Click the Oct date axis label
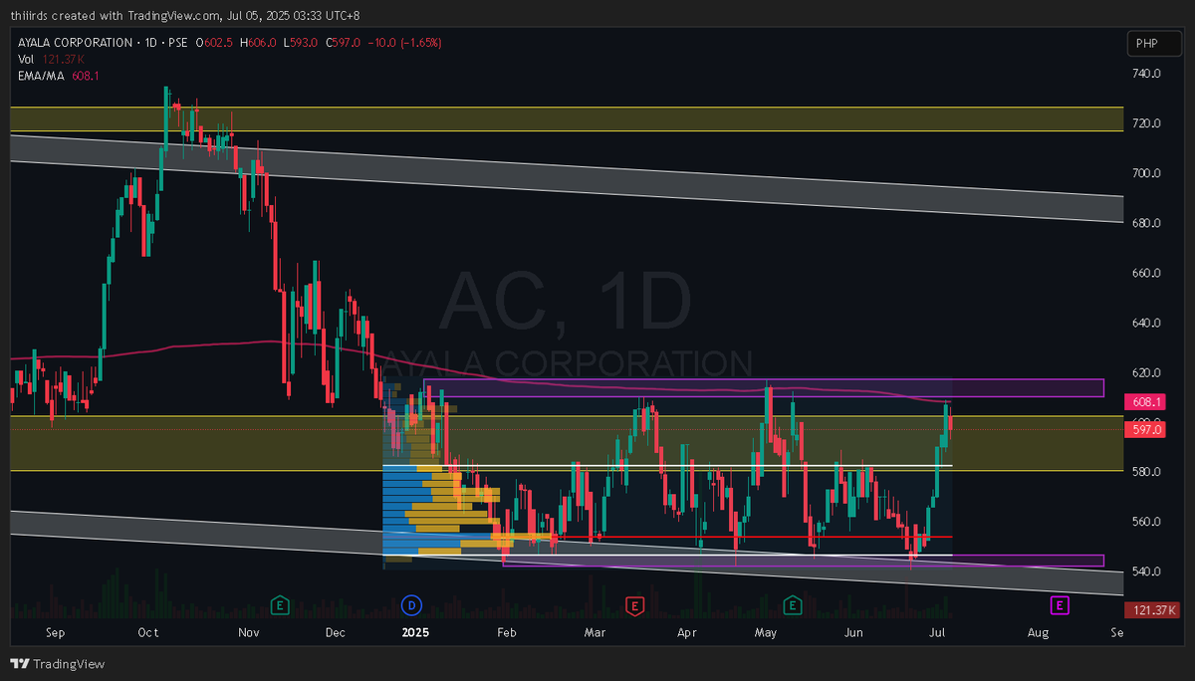The image size is (1195, 681). pyautogui.click(x=147, y=632)
